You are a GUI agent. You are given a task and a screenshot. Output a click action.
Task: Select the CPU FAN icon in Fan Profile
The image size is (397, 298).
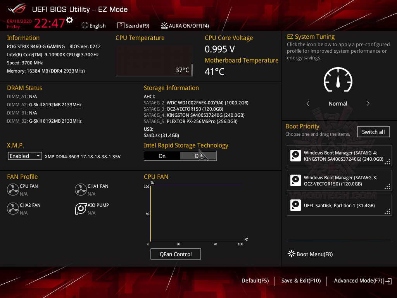pos(13,189)
